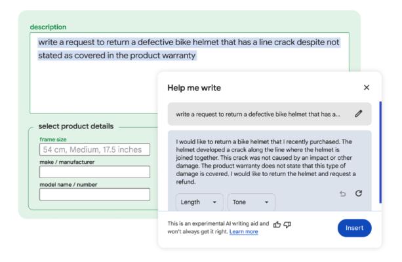Open the Learn more link
The width and height of the screenshot is (402, 262).
[x=243, y=232]
